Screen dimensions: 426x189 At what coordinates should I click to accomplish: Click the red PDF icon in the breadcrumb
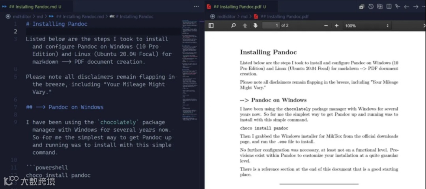pyautogui.click(x=256, y=17)
